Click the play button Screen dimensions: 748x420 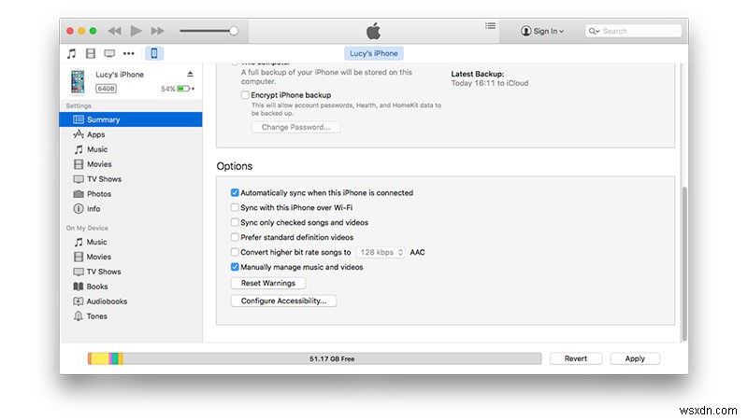[x=136, y=31]
